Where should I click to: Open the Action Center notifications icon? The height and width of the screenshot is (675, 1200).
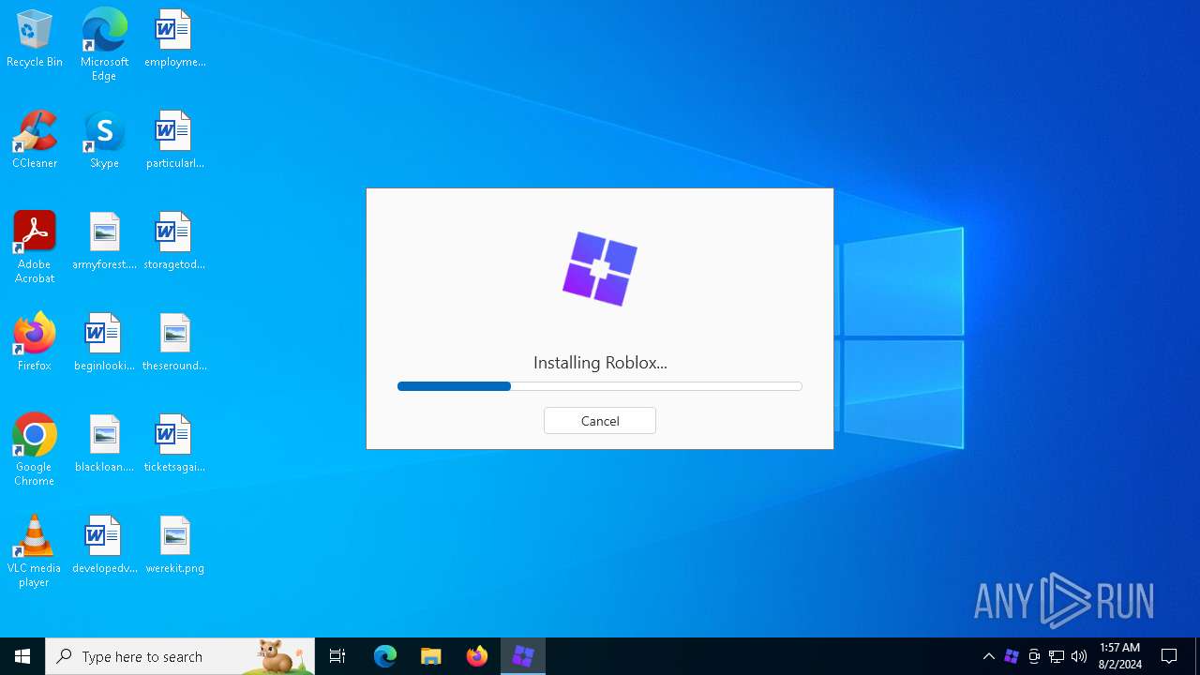click(1170, 656)
